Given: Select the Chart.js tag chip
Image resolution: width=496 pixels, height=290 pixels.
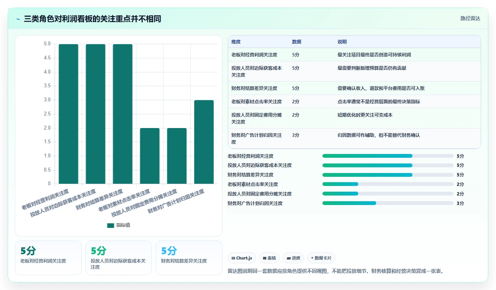Looking at the screenshot, I should pos(242,258).
